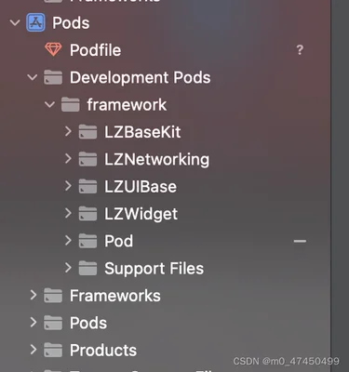Expand the LZUIBase folder

point(68,186)
